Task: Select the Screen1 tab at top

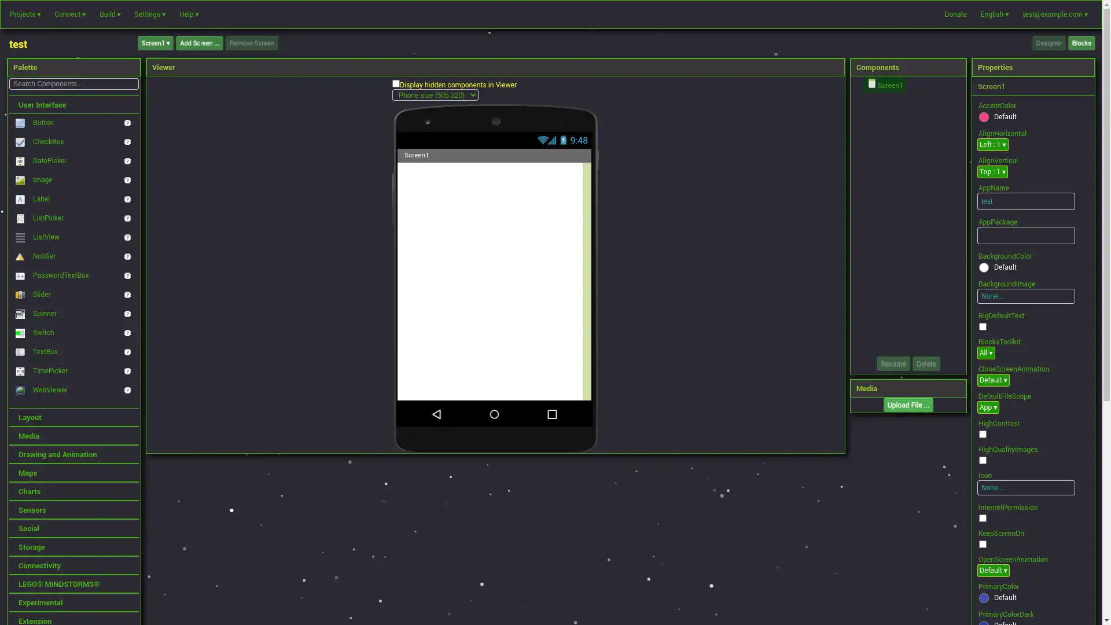Action: click(155, 43)
